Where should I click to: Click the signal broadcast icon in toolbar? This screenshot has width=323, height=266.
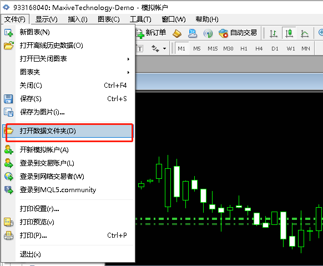(x=208, y=33)
